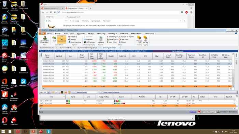
Task: Select row with Big Blind 120
Action: 137,64
